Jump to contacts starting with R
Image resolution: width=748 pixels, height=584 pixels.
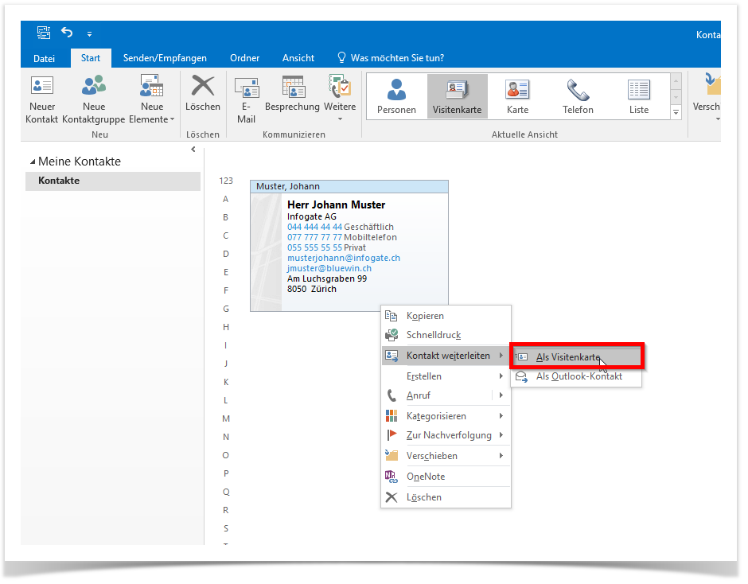click(226, 510)
